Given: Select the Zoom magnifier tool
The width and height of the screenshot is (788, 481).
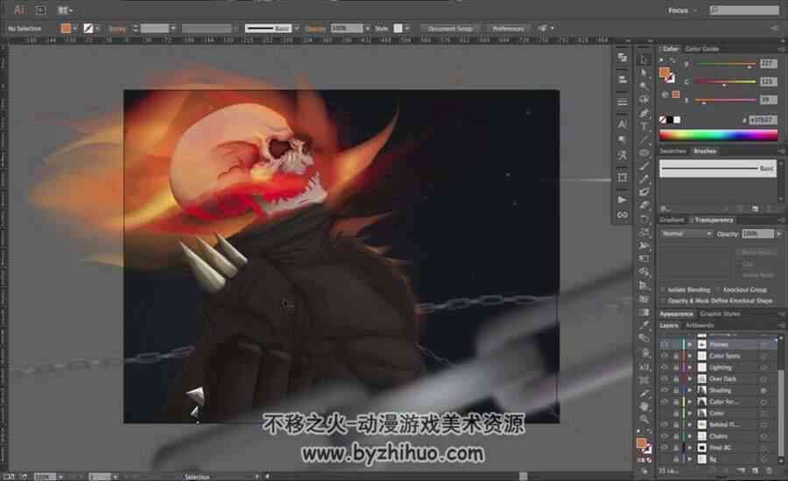Looking at the screenshot, I should [644, 419].
